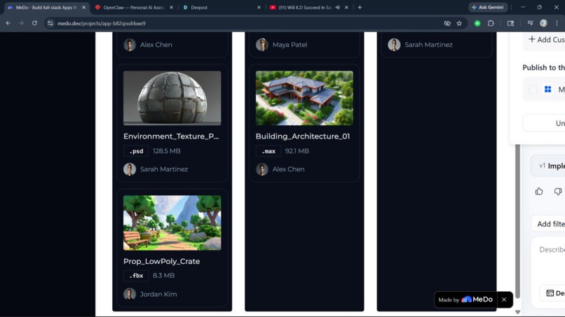565x317 pixels.
Task: Click Sarah Martinez avatar under Environment texture
Action: (130, 169)
